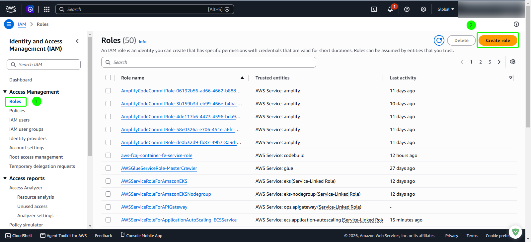Click the Create role button
This screenshot has height=242, width=531.
[498, 40]
